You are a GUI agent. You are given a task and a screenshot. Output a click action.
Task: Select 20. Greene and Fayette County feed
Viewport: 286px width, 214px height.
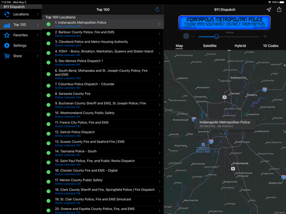tap(103, 210)
